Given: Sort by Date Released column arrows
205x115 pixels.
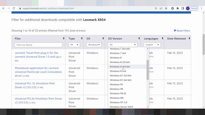Looking at the screenshot, I should click(x=189, y=38).
